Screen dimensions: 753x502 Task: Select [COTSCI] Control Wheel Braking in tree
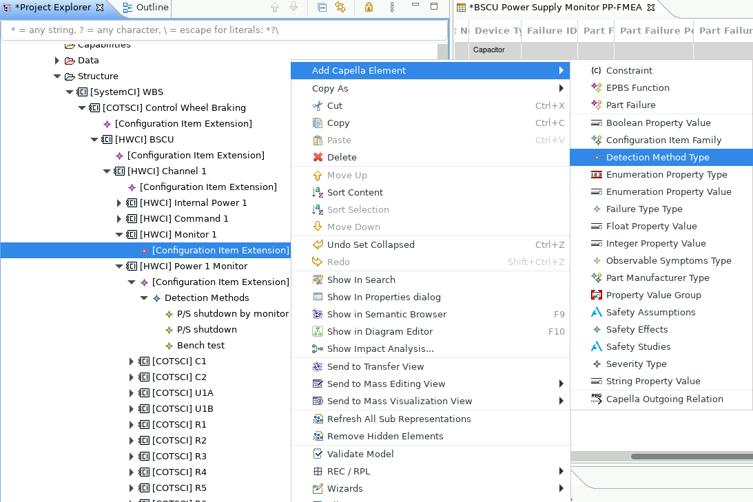click(x=174, y=108)
